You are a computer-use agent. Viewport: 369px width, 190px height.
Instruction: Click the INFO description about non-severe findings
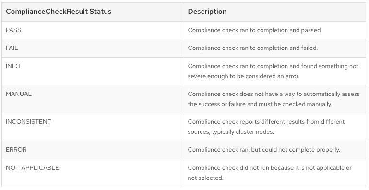click(x=273, y=71)
